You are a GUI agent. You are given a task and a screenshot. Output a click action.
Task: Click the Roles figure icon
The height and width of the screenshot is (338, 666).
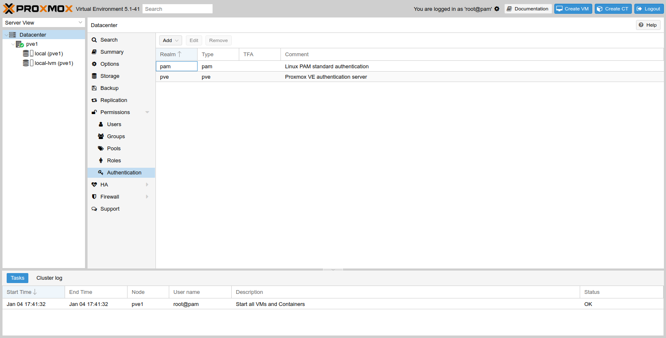pyautogui.click(x=101, y=161)
